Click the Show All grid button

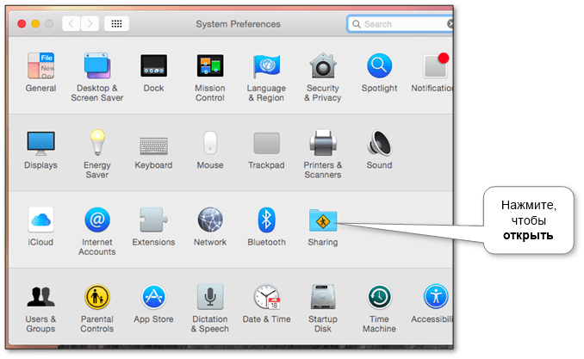click(x=116, y=24)
